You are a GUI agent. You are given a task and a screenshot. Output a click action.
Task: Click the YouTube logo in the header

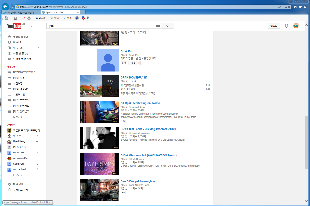pyautogui.click(x=14, y=26)
